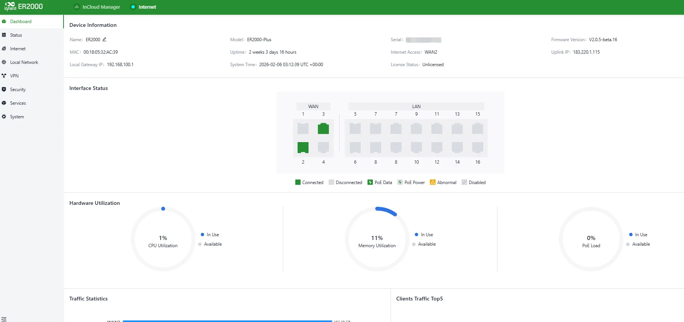Viewport: 684px width, 322px height.
Task: Edit the device name with pencil icon
Action: click(104, 39)
